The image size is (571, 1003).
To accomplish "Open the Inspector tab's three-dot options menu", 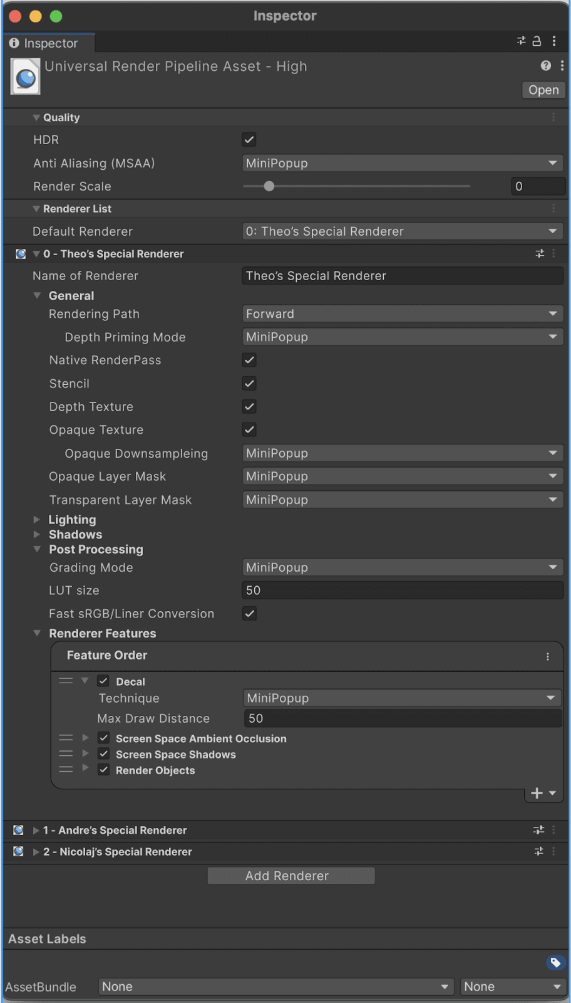I will click(x=554, y=41).
